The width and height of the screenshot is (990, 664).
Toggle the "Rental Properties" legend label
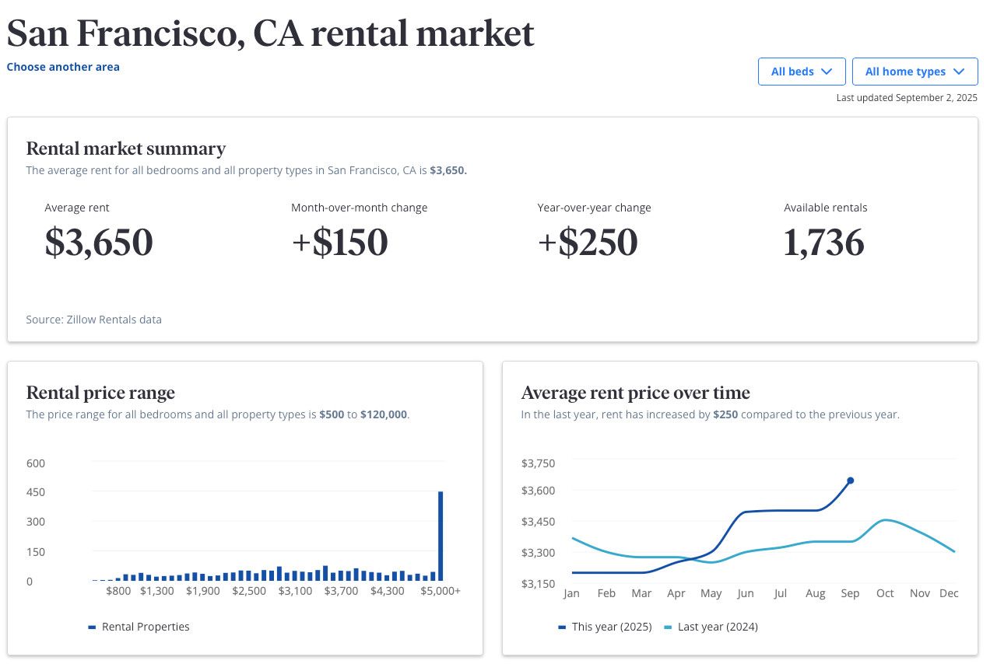pyautogui.click(x=146, y=627)
